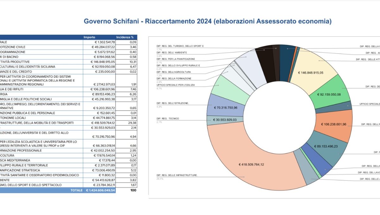Click chart label 'DIP. REG. DELLA FORMAZIONE'
This screenshot has height=215, width=380.
click(173, 78)
